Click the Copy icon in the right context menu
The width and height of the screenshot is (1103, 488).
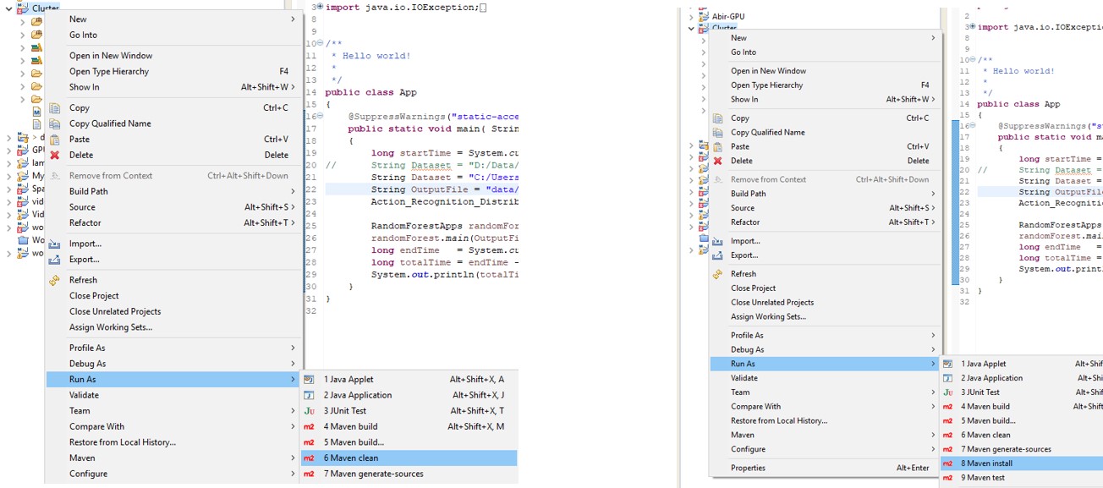tap(718, 118)
